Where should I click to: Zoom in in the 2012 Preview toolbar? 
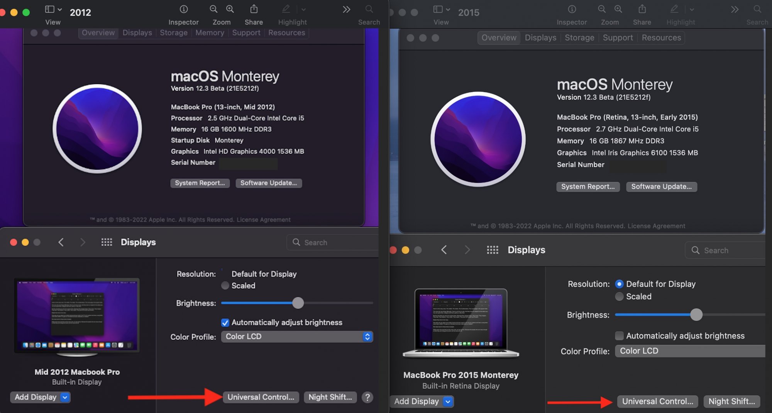[230, 9]
